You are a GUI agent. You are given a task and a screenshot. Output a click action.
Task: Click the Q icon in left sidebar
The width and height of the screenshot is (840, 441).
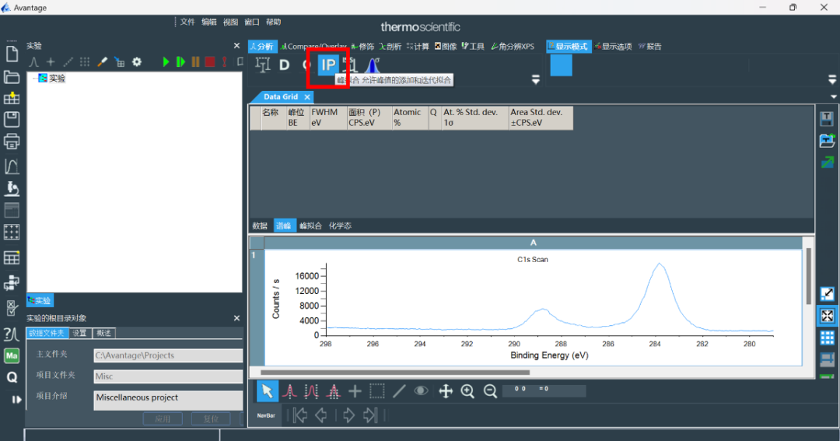(12, 377)
